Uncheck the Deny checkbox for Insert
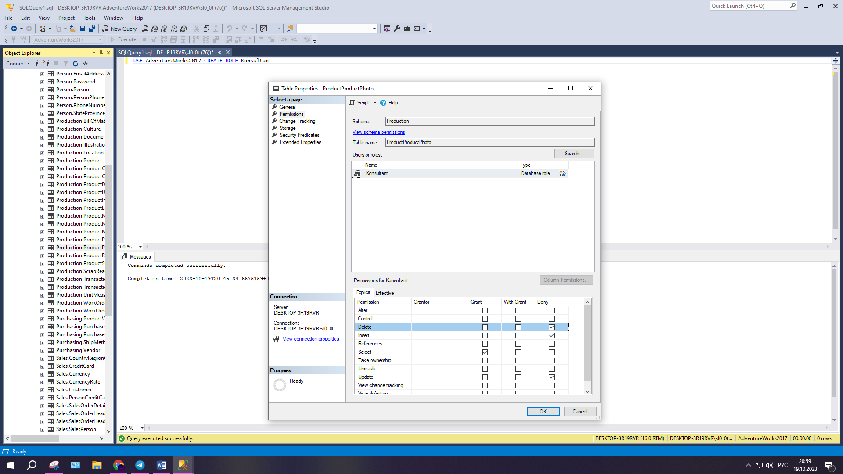This screenshot has width=843, height=474. (x=551, y=335)
